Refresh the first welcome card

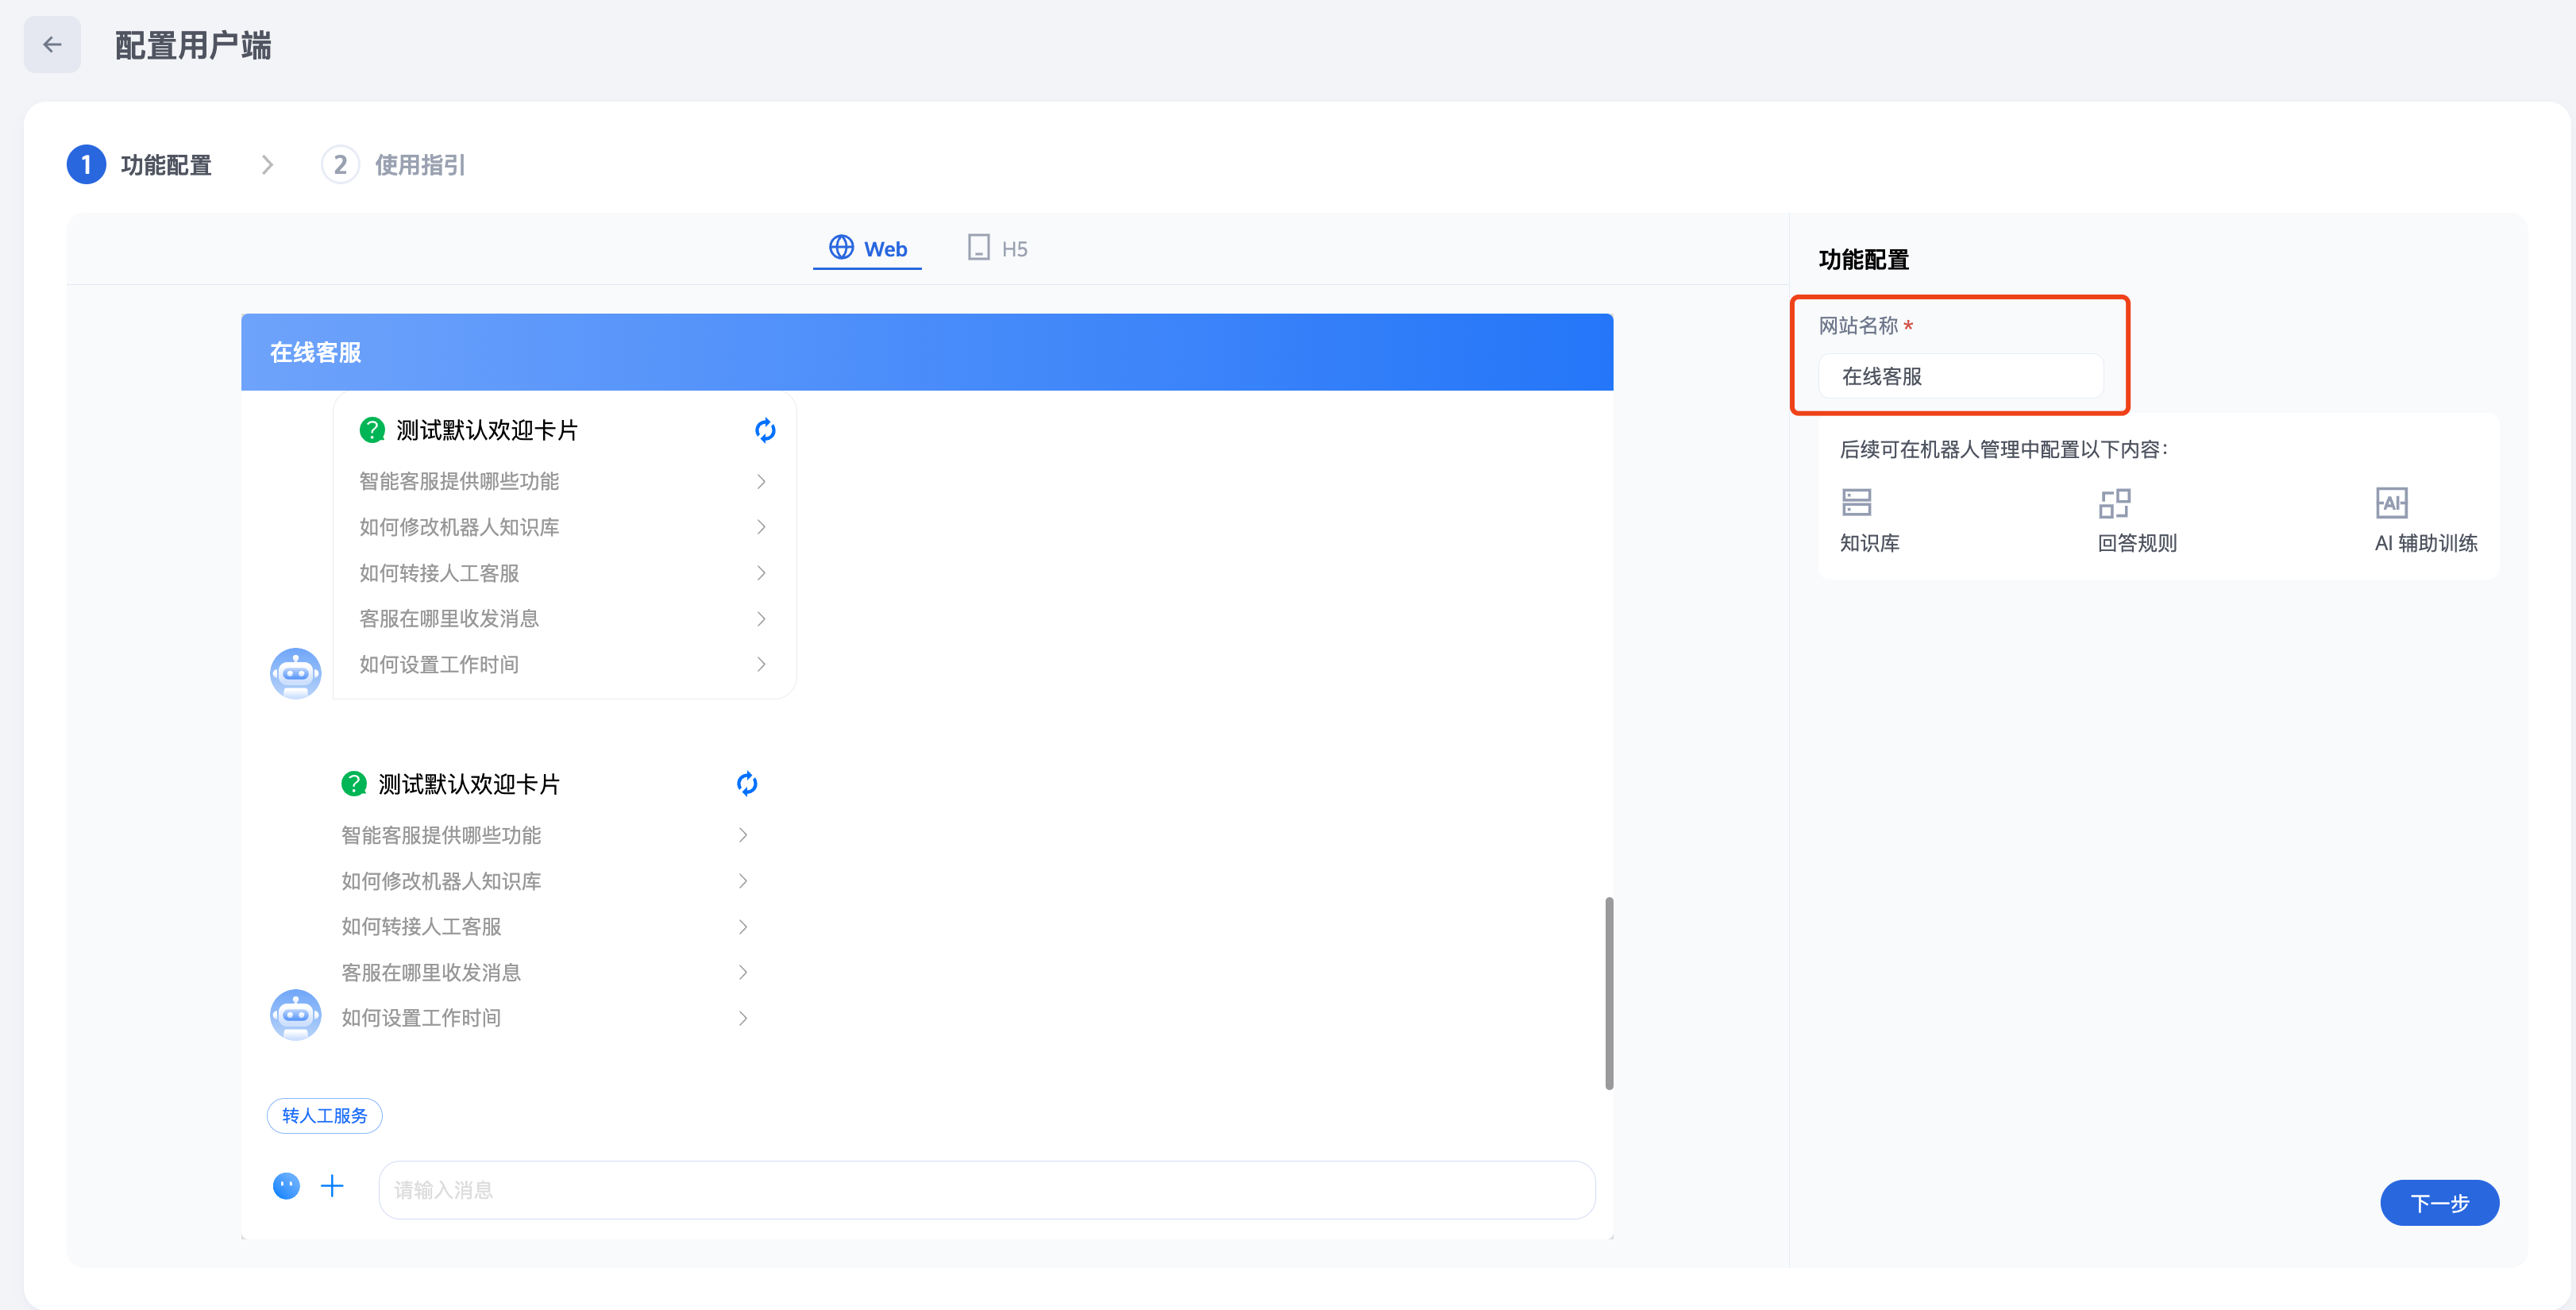point(765,430)
